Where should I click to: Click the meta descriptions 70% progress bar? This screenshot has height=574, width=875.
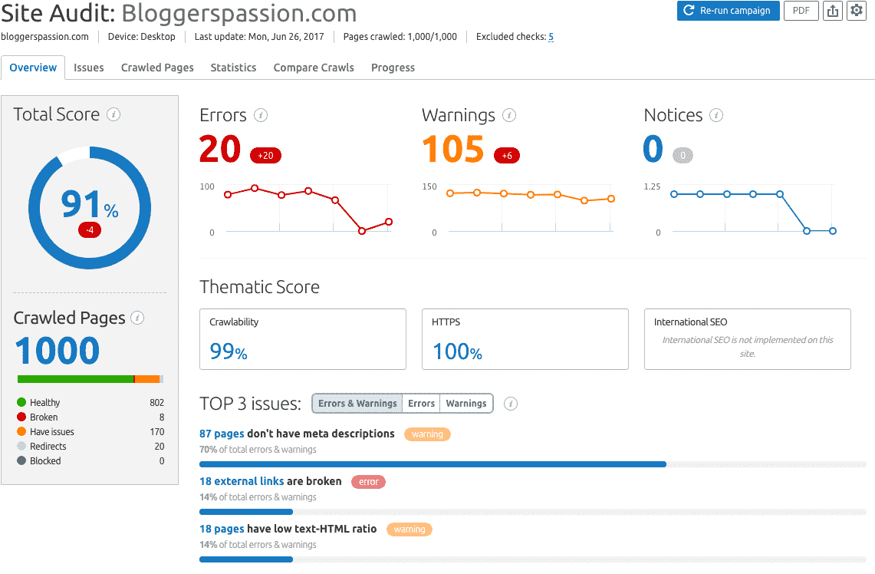coord(532,464)
